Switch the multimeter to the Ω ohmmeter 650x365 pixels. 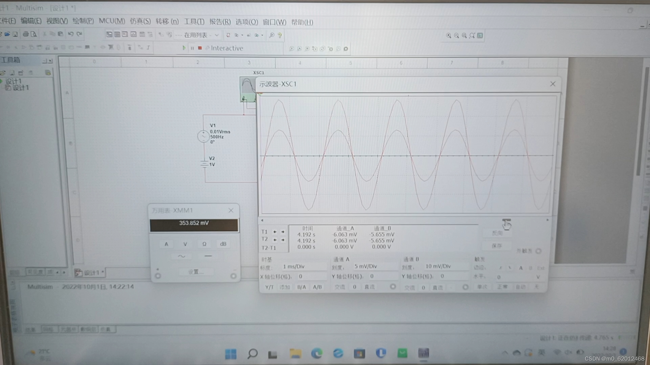click(x=204, y=244)
